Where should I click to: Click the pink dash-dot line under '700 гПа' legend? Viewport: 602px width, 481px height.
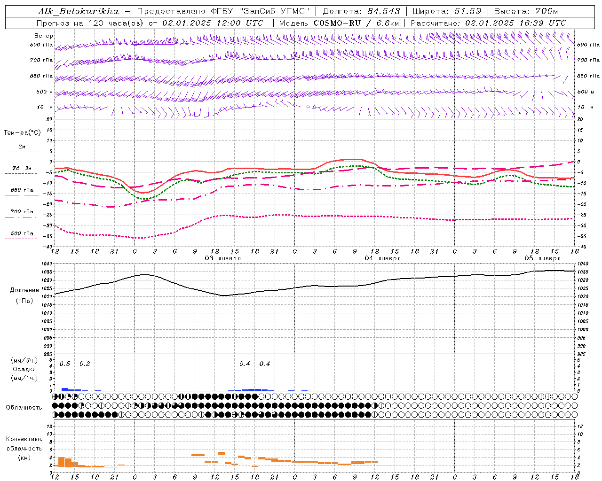point(21,217)
